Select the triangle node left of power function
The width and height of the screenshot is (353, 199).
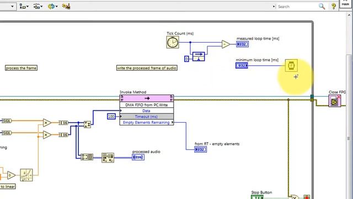coord(11,175)
